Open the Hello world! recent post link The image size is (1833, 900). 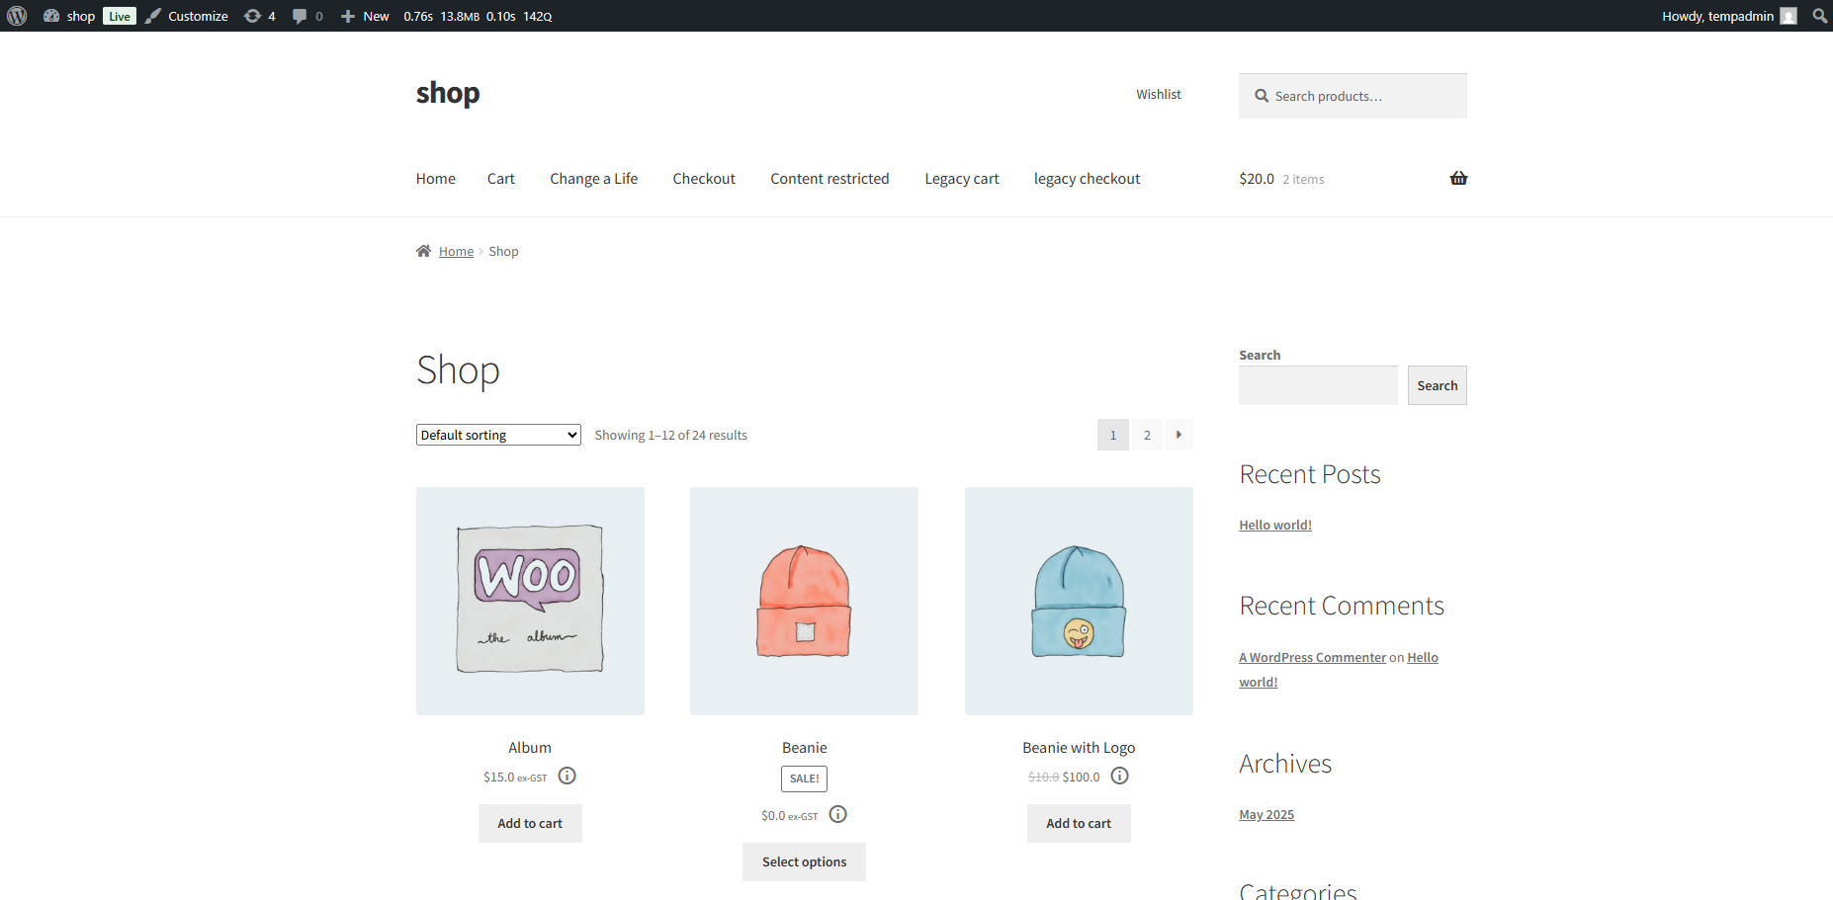coord(1274,525)
